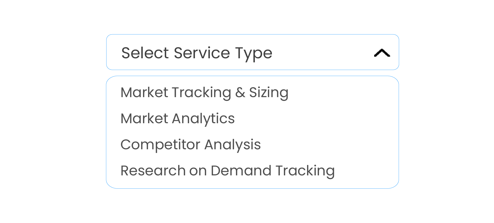This screenshot has width=494, height=223.
Task: Click the Select Service Type placeholder text
Action: click(x=196, y=53)
